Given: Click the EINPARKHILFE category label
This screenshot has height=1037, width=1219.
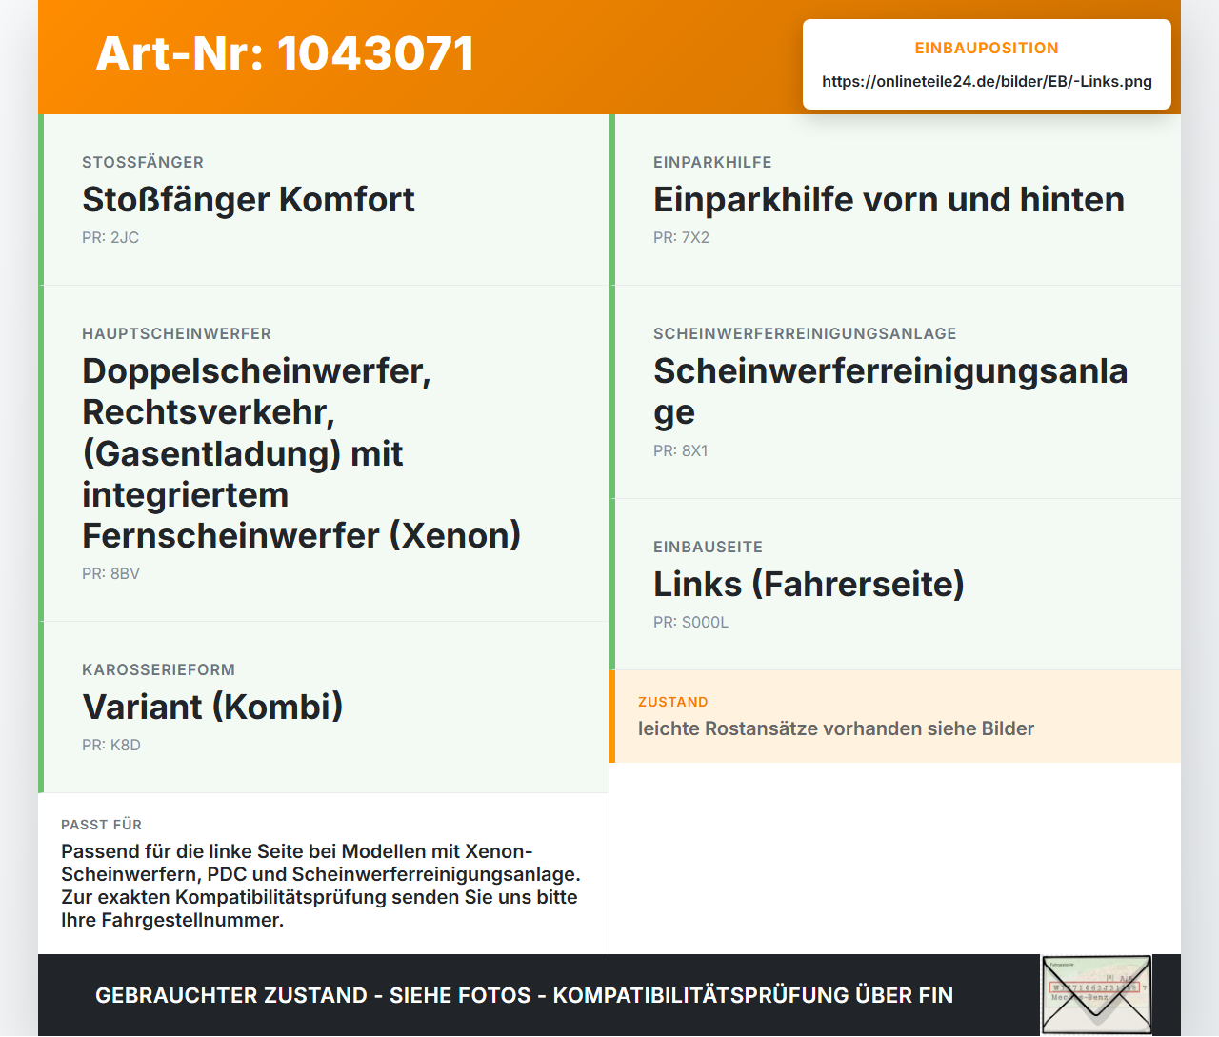Looking at the screenshot, I should tap(712, 162).
